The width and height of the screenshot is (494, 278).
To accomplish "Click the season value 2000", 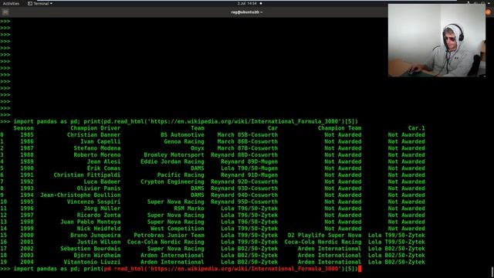I will 27,235.
